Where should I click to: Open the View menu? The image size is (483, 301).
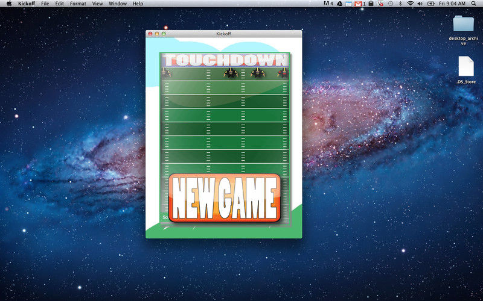click(97, 4)
